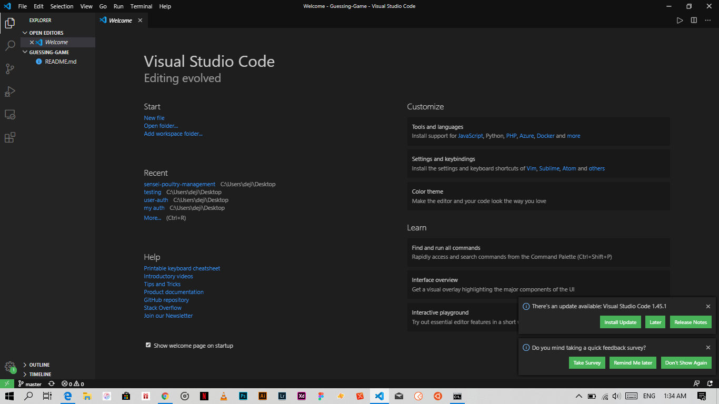Click the feedback icon in status bar
Image resolution: width=719 pixels, height=404 pixels.
696,384
